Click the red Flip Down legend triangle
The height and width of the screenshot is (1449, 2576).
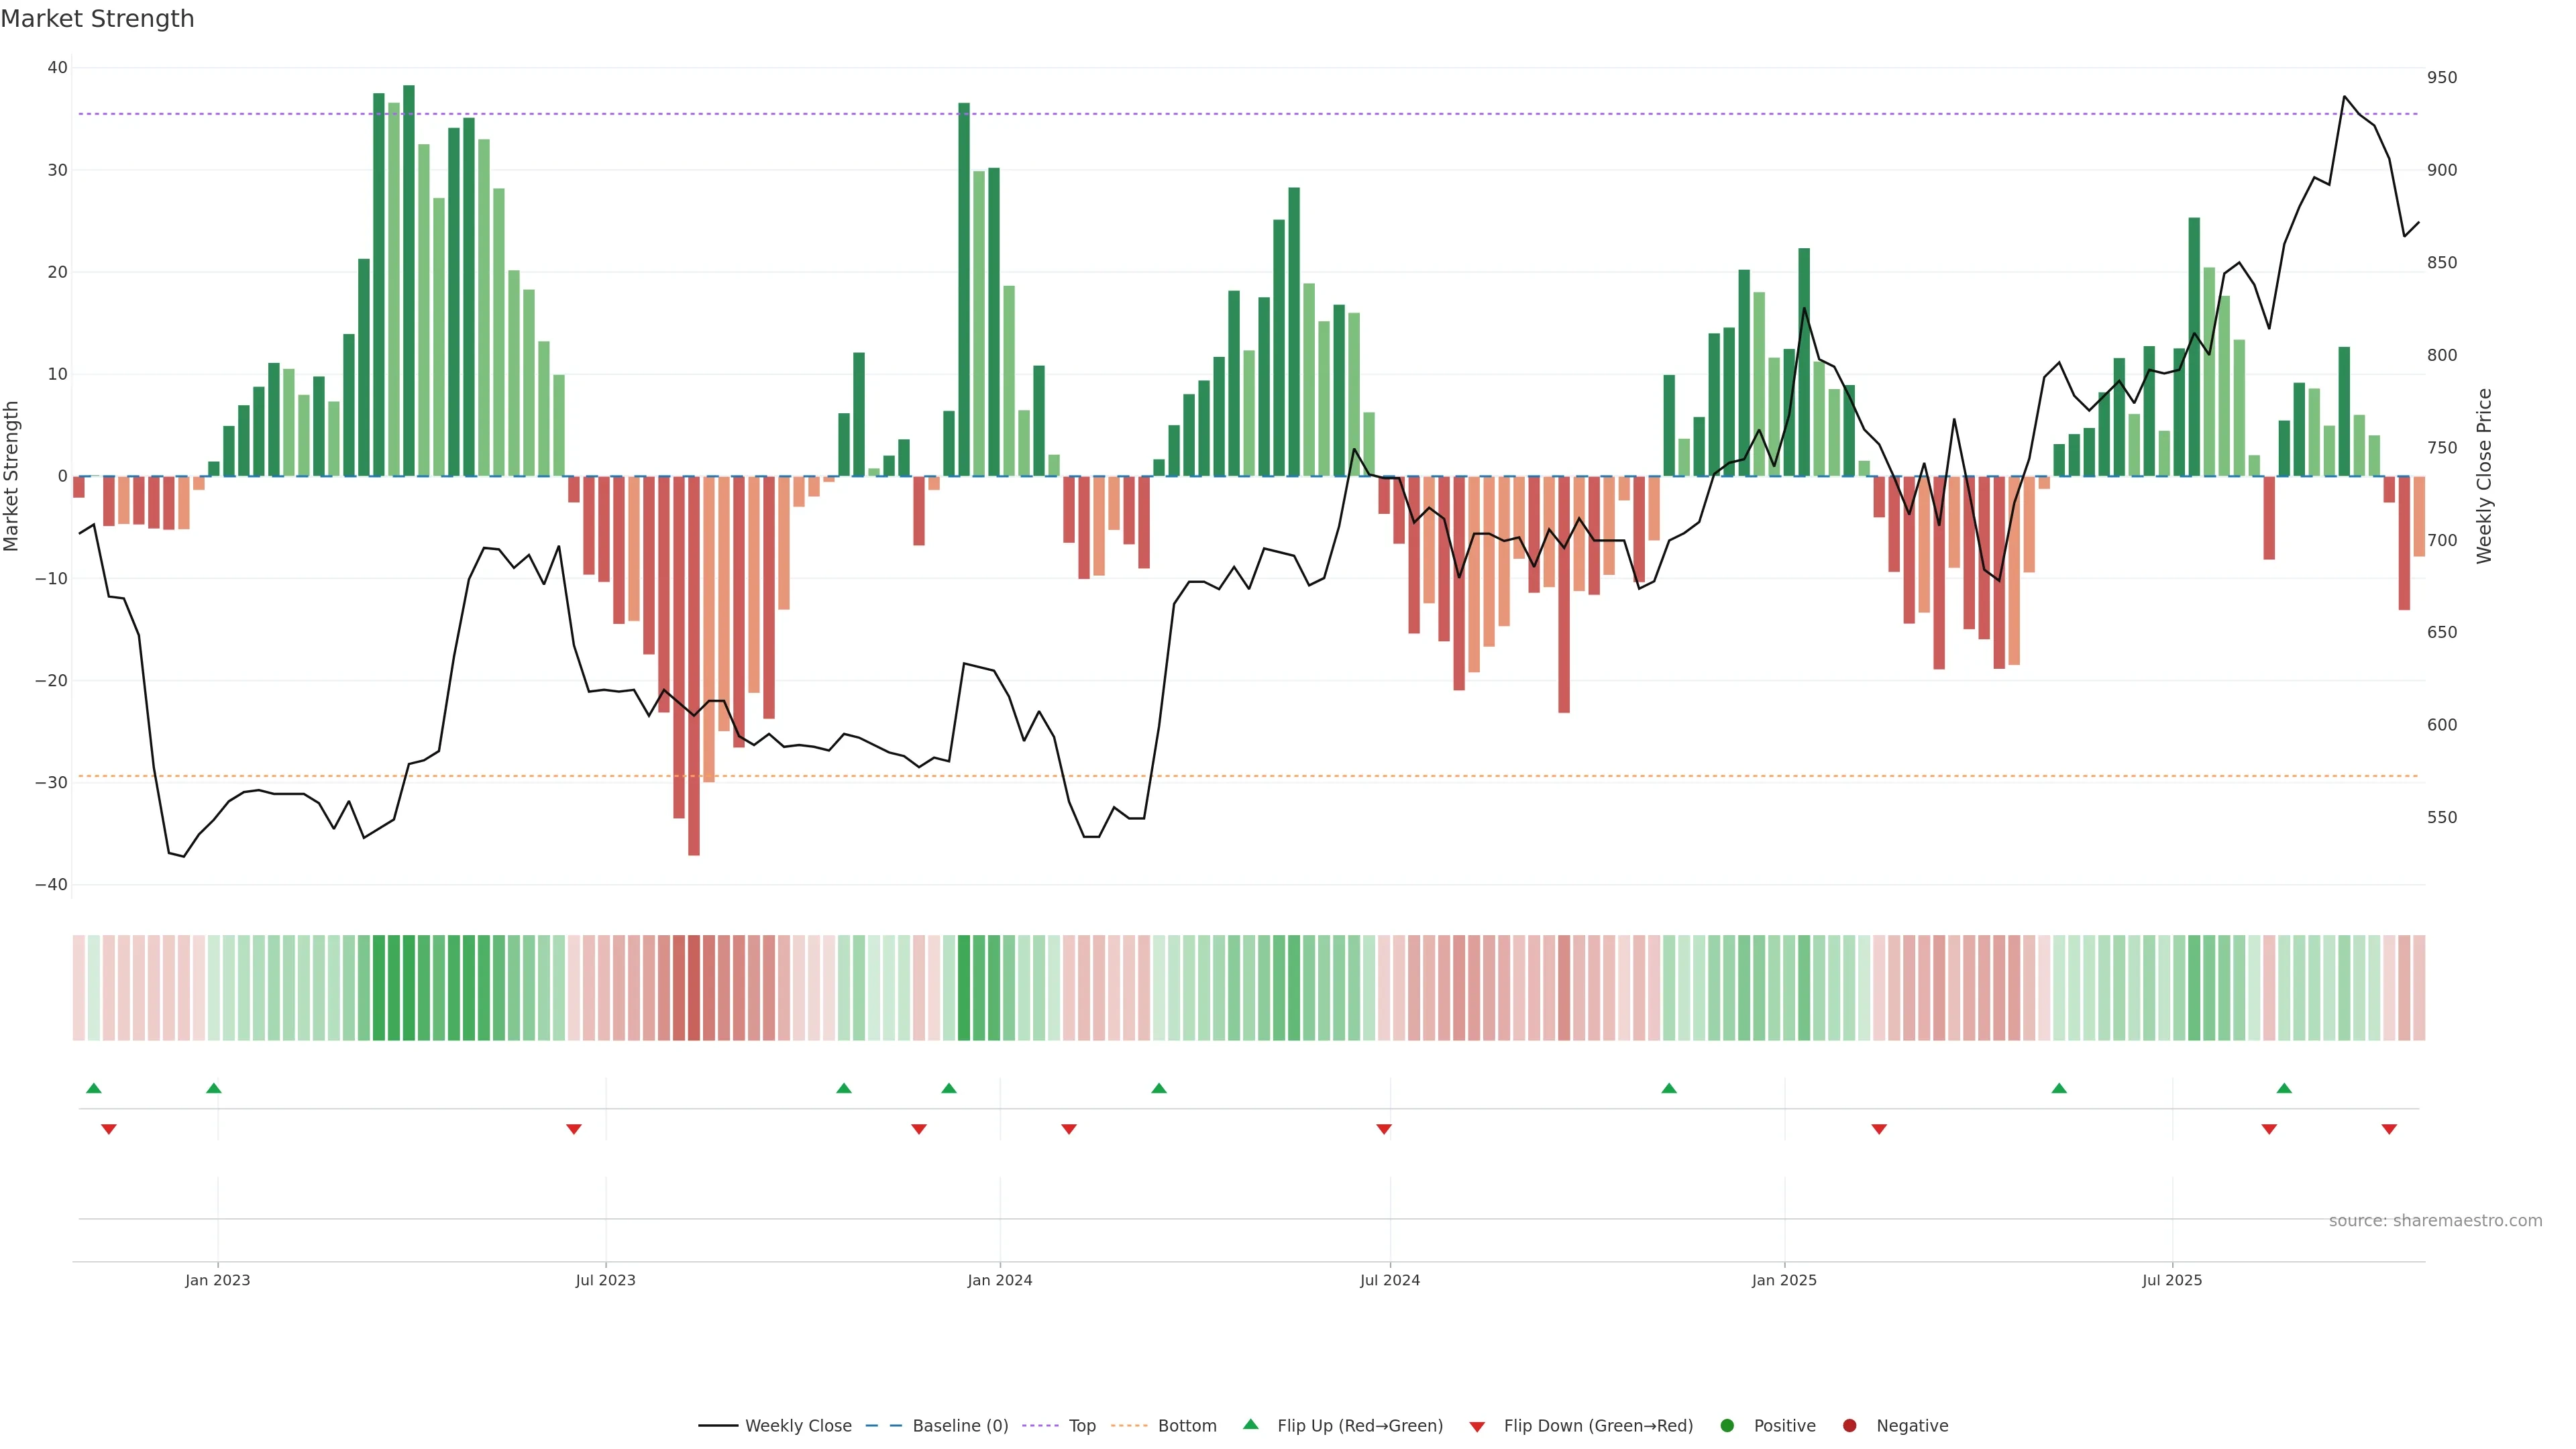[1477, 1427]
